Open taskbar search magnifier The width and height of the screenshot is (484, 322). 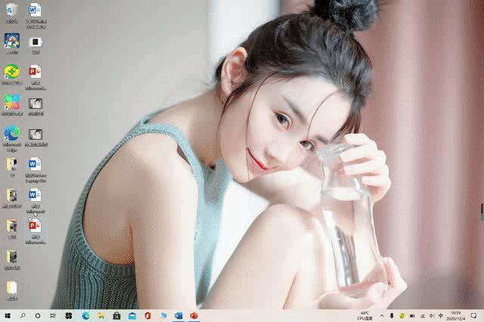click(23, 315)
